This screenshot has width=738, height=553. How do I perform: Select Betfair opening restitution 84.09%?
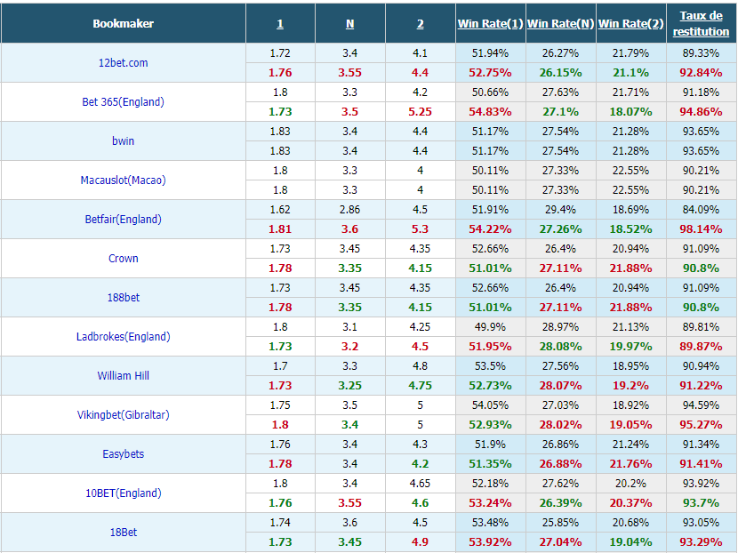701,210
